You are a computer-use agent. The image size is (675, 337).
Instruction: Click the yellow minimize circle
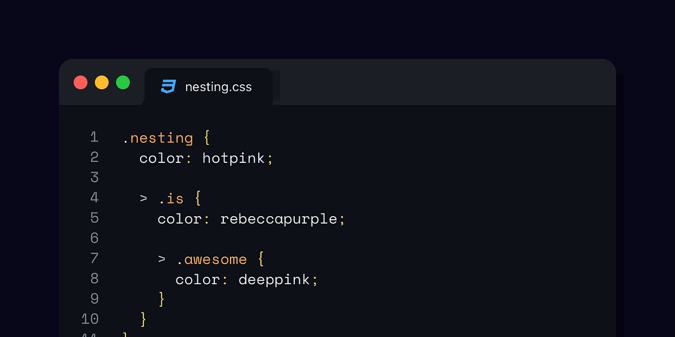pyautogui.click(x=102, y=82)
